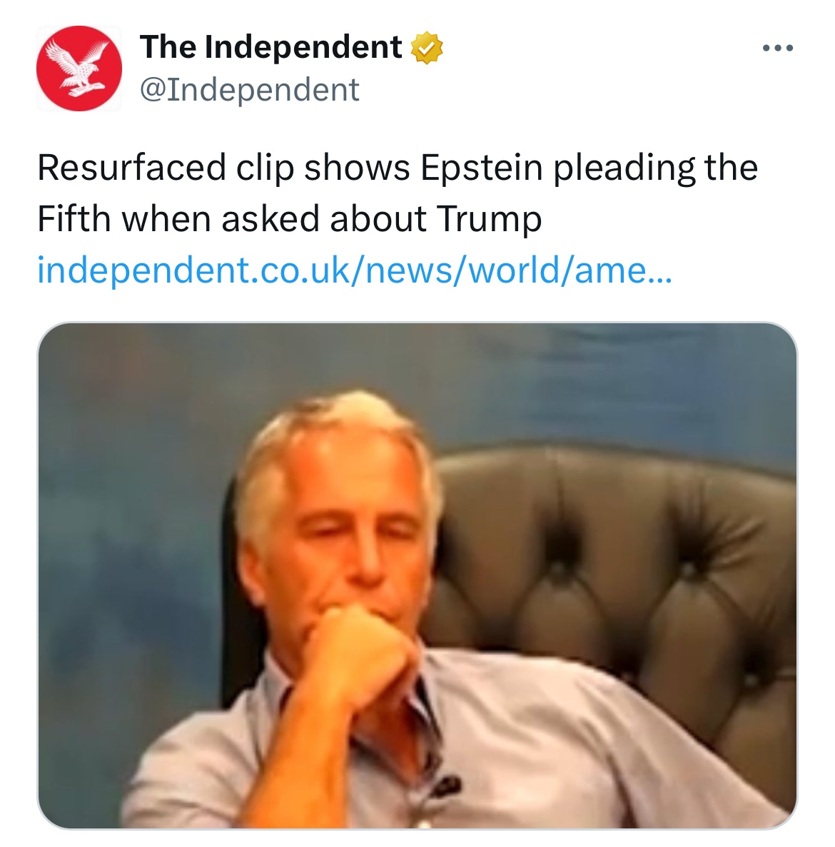Open the video clip thumbnail
Viewport: 835px width, 847px height.
pyautogui.click(x=417, y=575)
